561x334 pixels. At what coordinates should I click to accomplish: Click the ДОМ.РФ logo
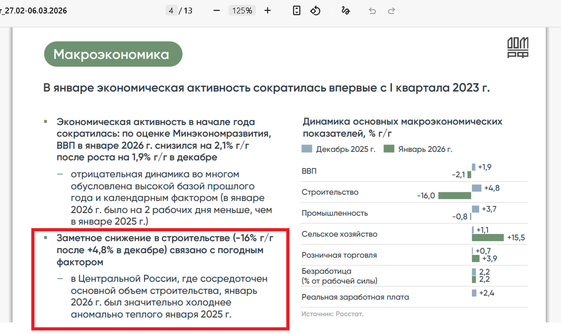coord(518,48)
